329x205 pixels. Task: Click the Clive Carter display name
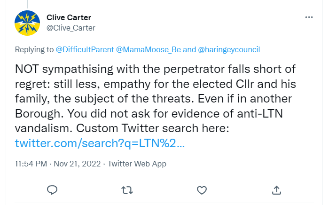(69, 17)
